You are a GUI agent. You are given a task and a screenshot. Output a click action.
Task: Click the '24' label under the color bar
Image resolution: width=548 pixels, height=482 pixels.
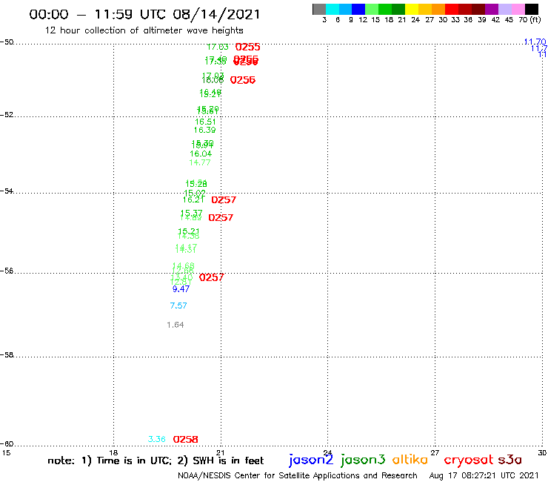click(415, 19)
